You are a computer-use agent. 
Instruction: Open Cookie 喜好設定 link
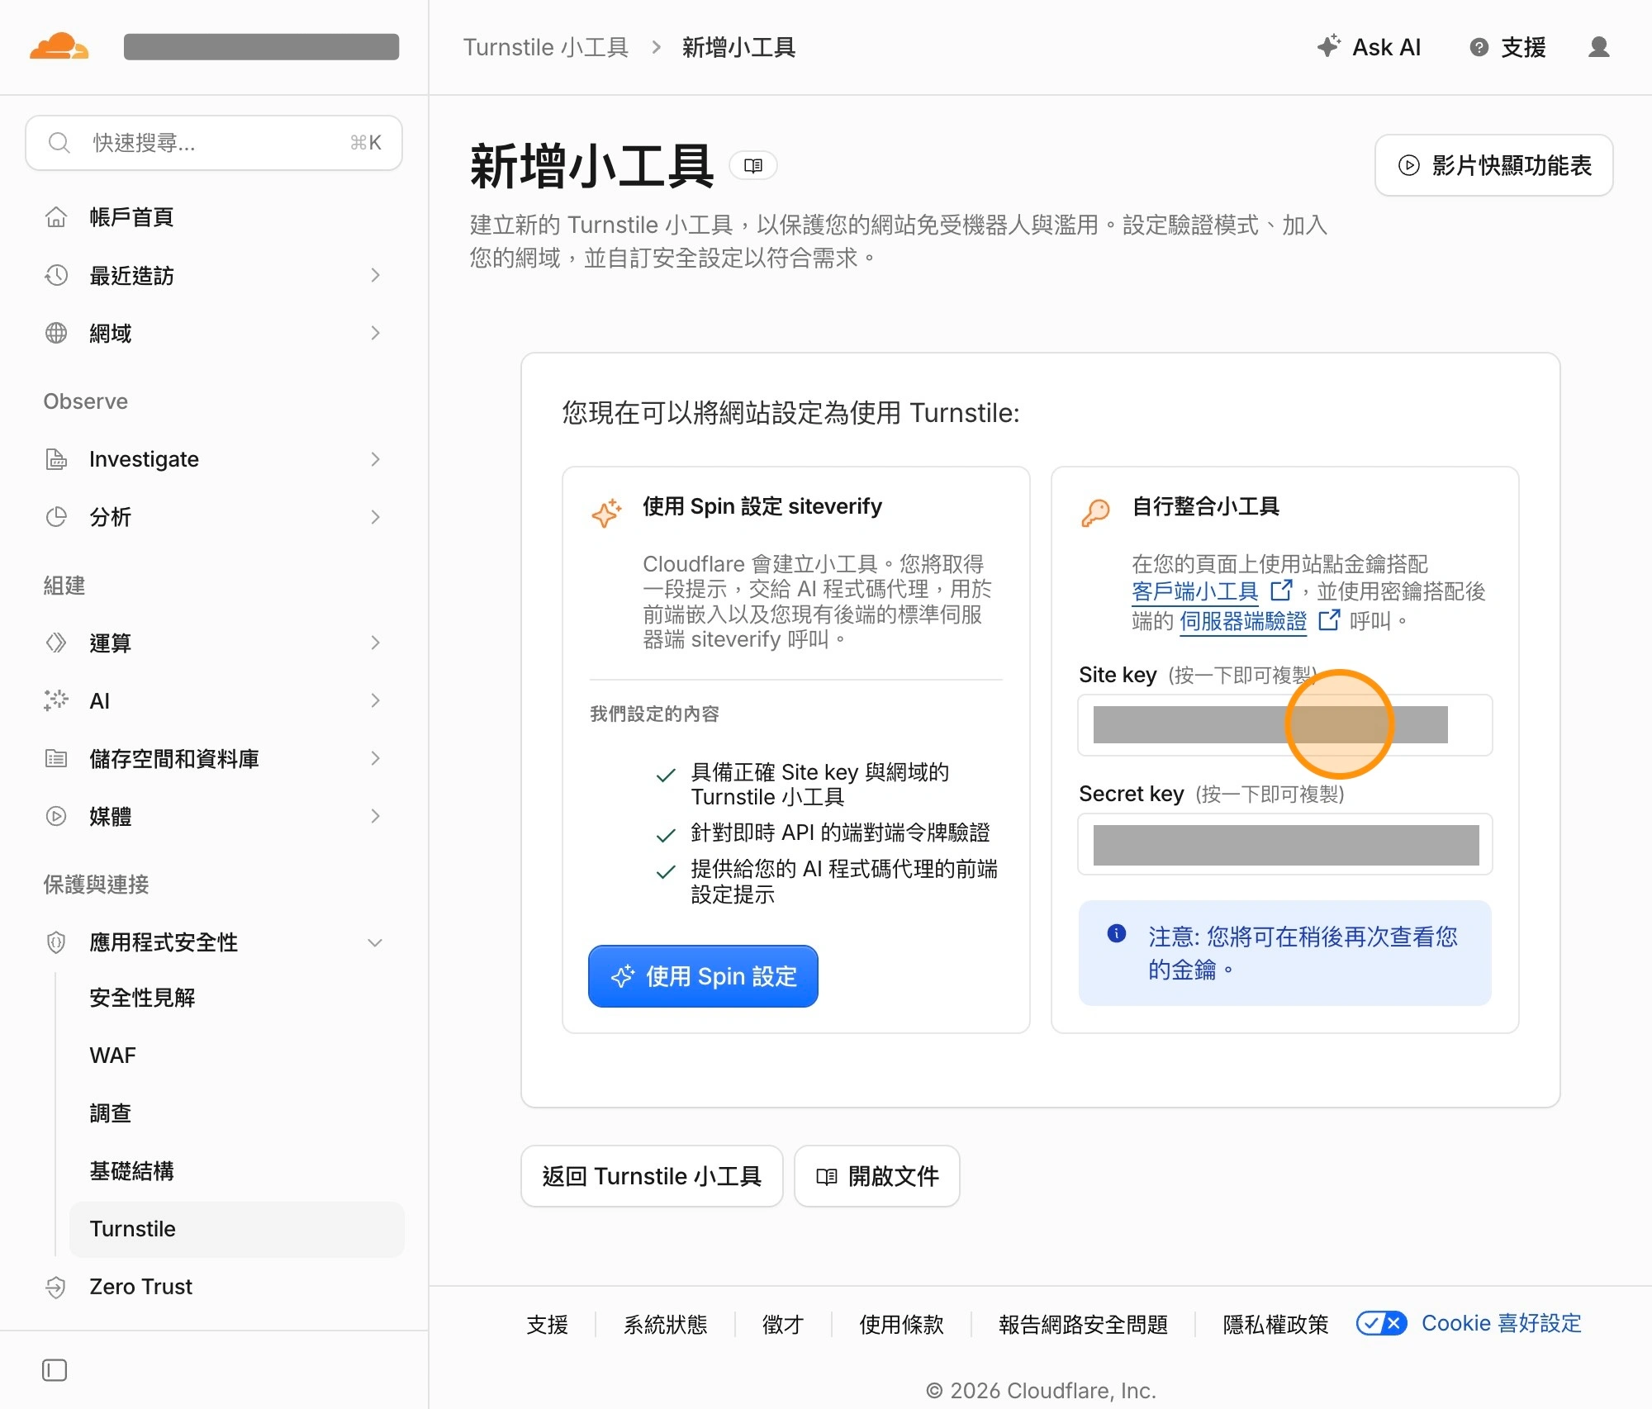click(x=1501, y=1324)
